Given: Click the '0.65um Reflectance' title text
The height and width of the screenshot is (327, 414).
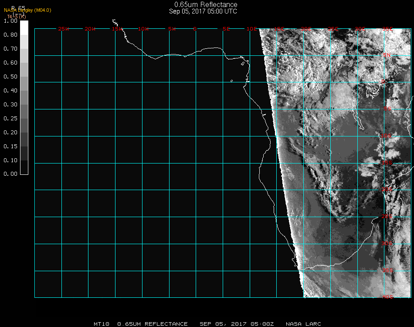Looking at the screenshot, I should point(206,4).
